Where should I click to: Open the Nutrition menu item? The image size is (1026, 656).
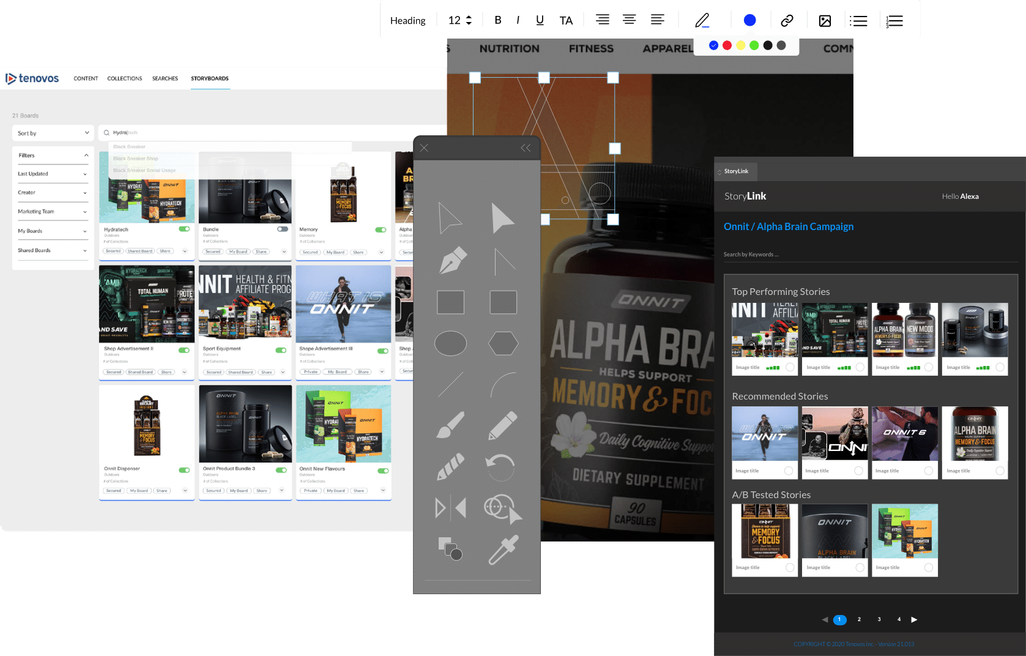(x=509, y=48)
